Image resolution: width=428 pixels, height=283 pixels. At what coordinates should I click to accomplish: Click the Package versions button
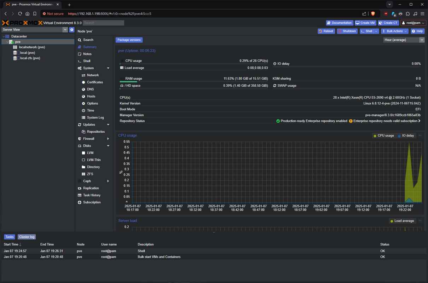[129, 40]
